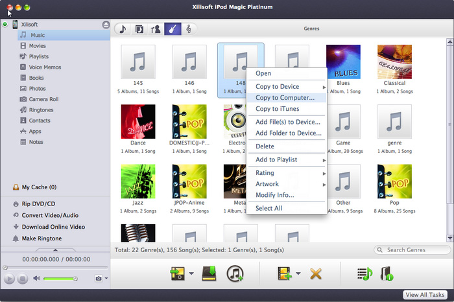This screenshot has width=454, height=302.
Task: Click the Search Genres input field
Action: 416,250
